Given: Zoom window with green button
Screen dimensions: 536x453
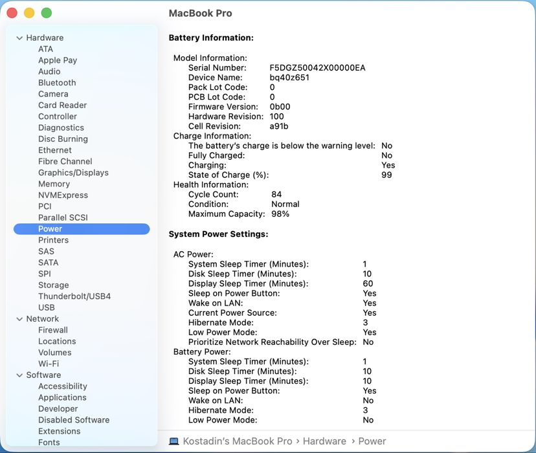Looking at the screenshot, I should [x=47, y=13].
